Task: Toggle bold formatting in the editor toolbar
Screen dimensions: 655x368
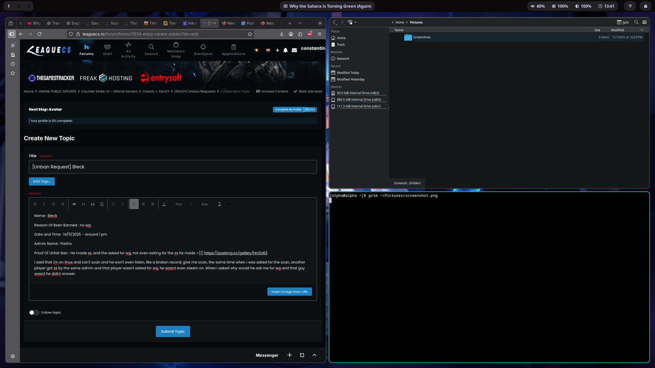Action: pos(35,204)
